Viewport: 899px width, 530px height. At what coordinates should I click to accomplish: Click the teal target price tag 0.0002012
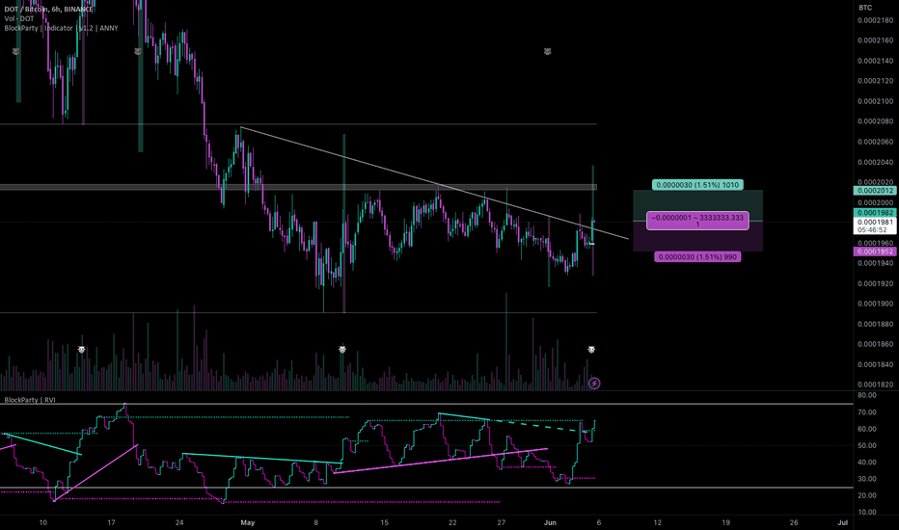(x=874, y=190)
